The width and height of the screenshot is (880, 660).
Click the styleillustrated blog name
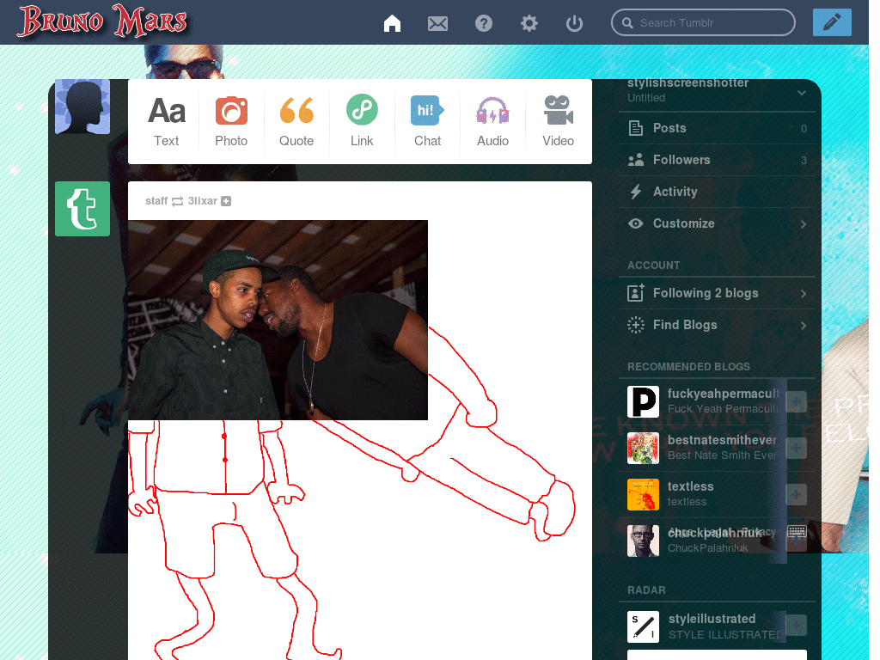(x=712, y=619)
